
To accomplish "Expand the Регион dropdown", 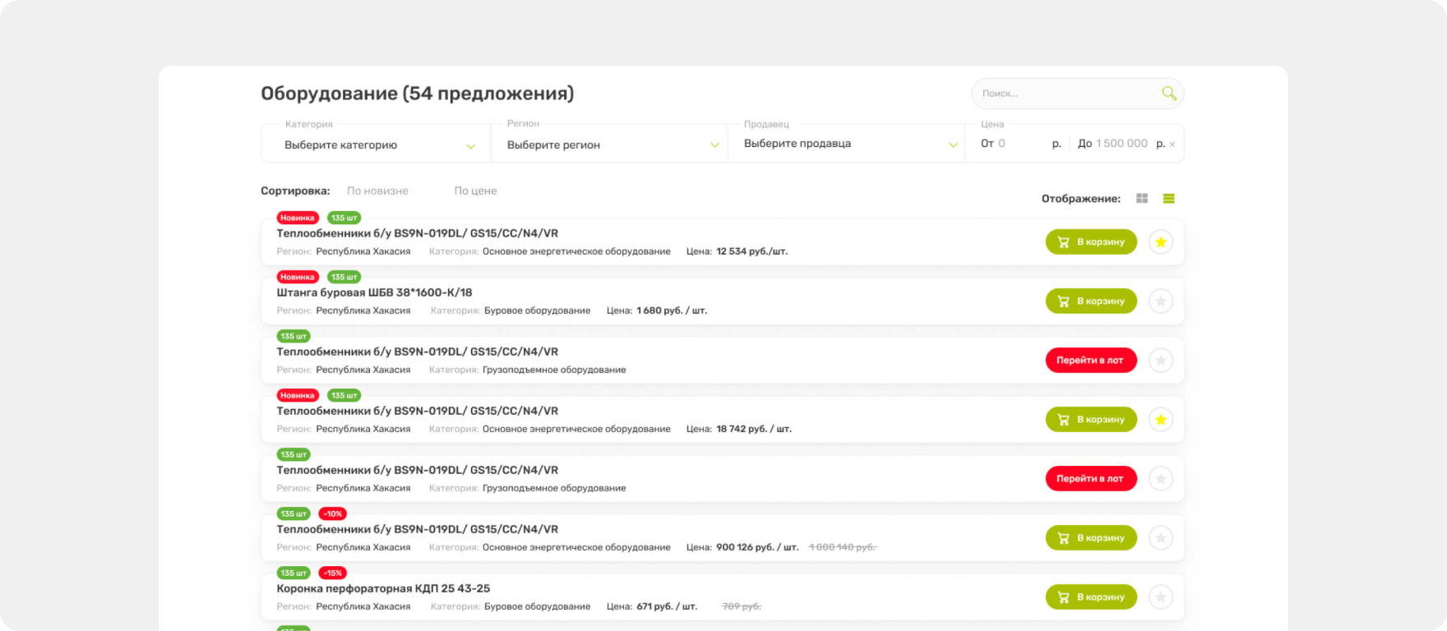I will click(610, 145).
